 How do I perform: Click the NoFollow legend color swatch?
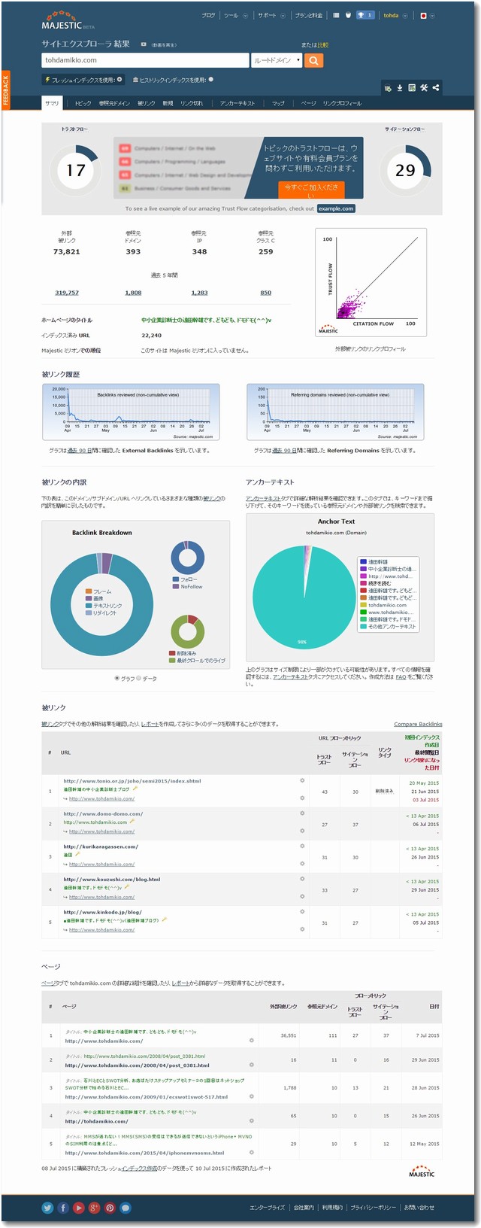point(176,586)
